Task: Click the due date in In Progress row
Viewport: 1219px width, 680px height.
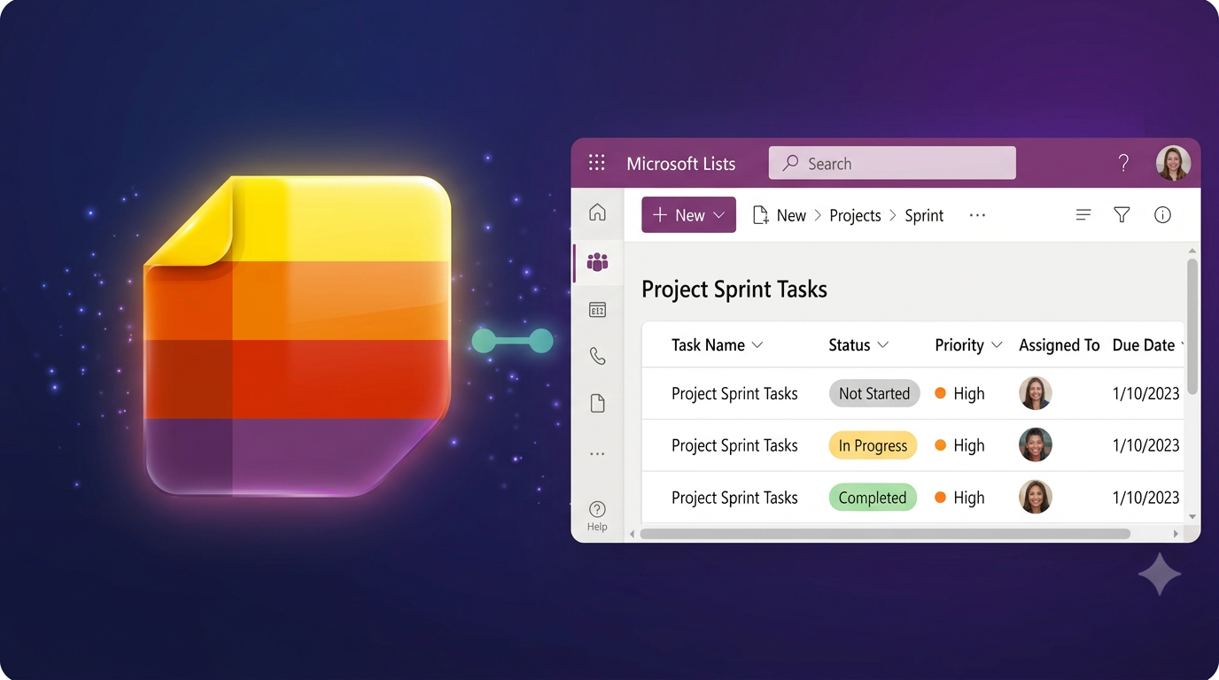Action: [x=1146, y=445]
